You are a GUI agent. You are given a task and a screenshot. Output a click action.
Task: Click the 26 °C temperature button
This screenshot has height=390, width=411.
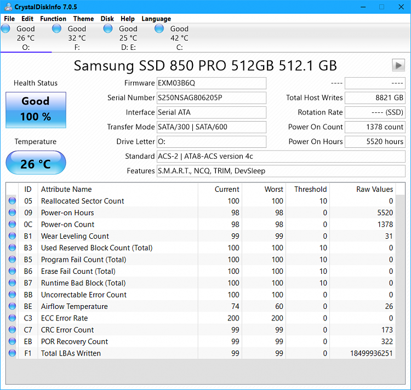36,163
